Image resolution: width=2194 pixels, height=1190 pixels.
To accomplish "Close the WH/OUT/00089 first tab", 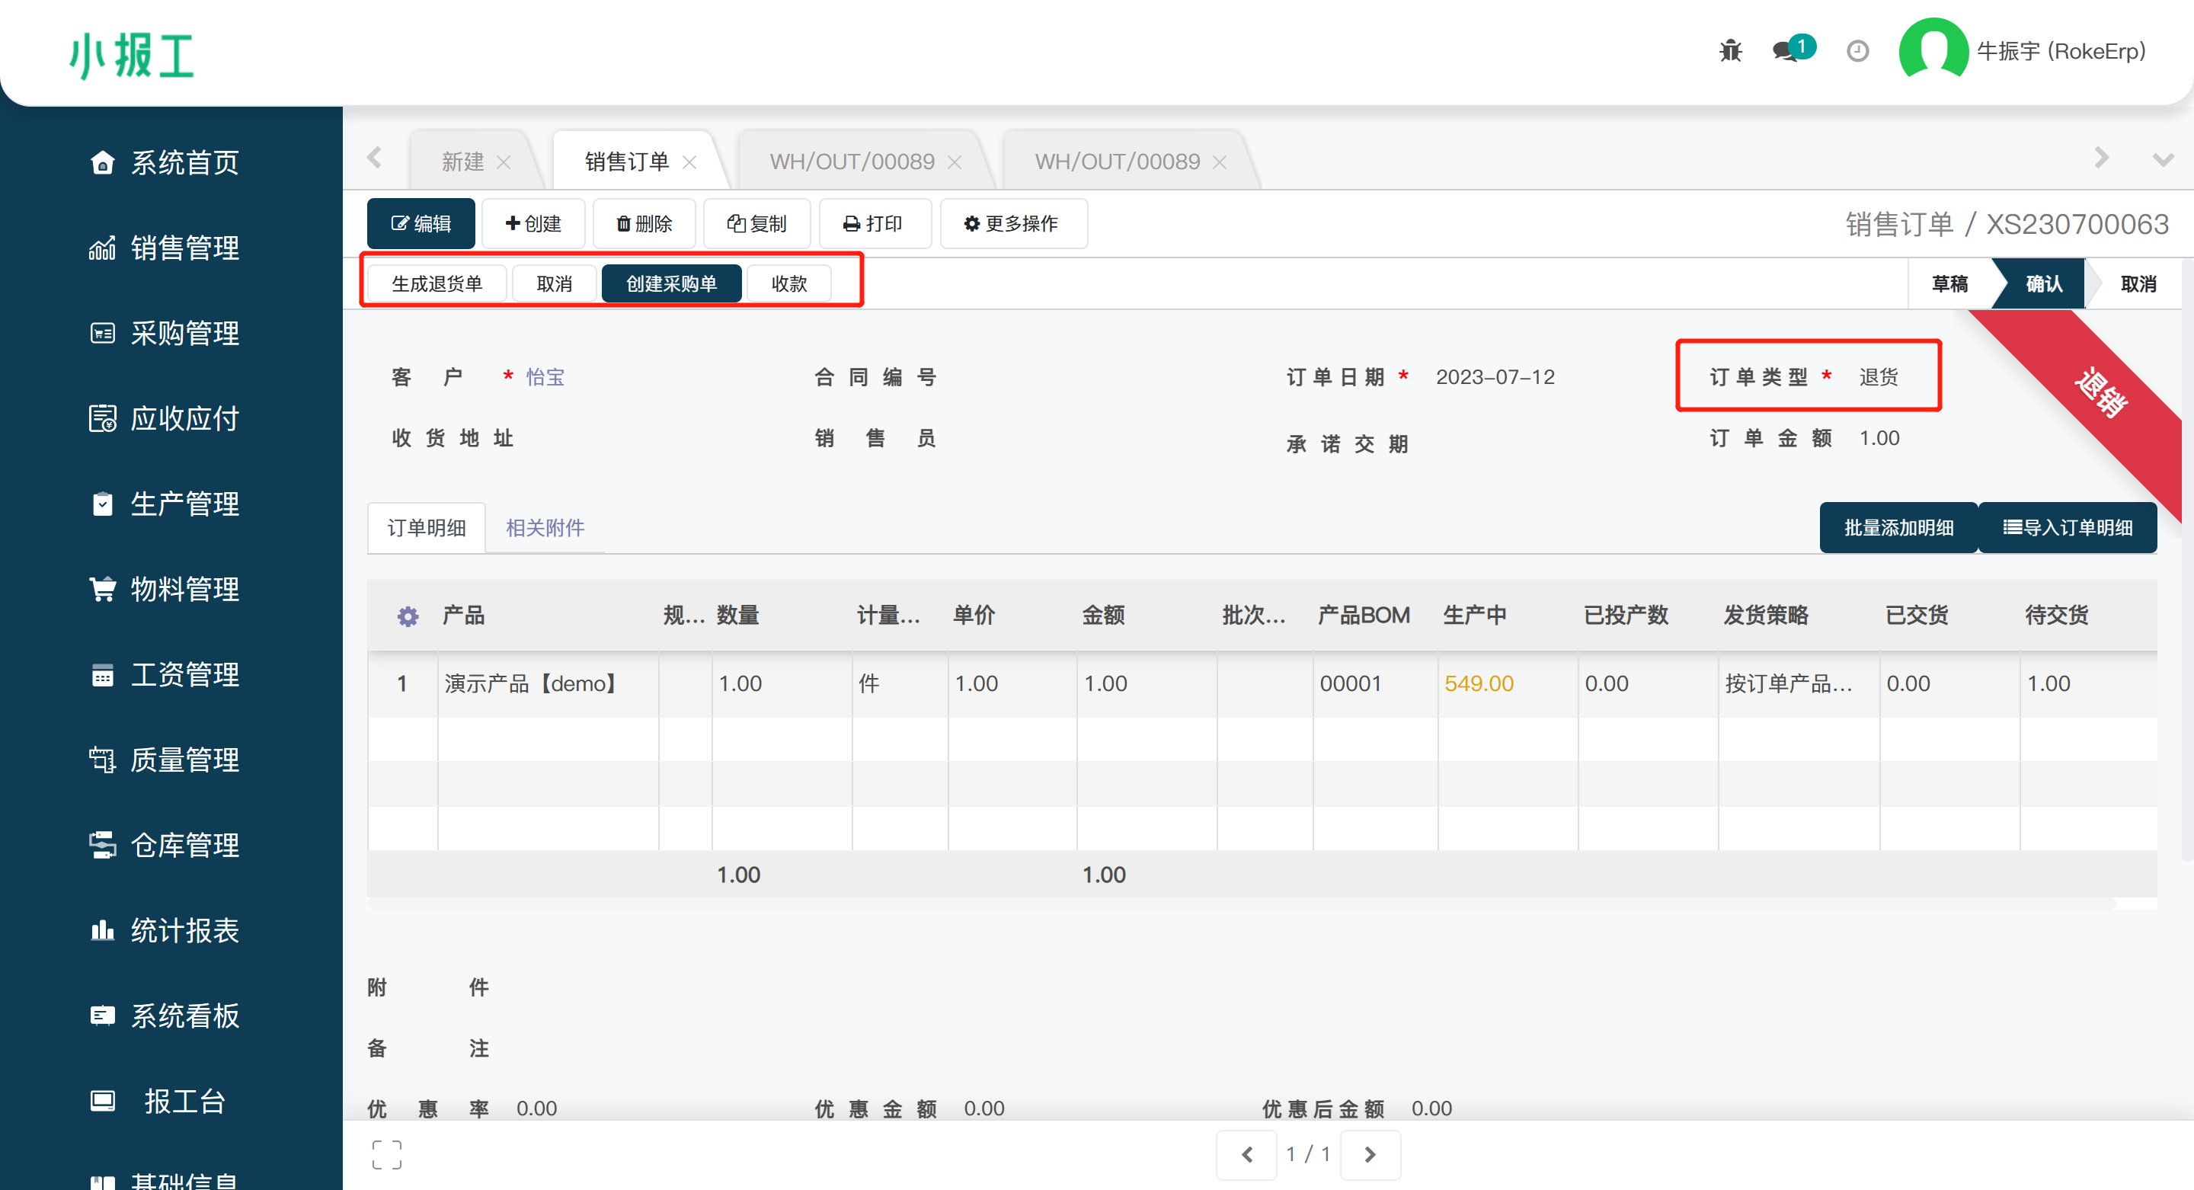I will pos(955,162).
